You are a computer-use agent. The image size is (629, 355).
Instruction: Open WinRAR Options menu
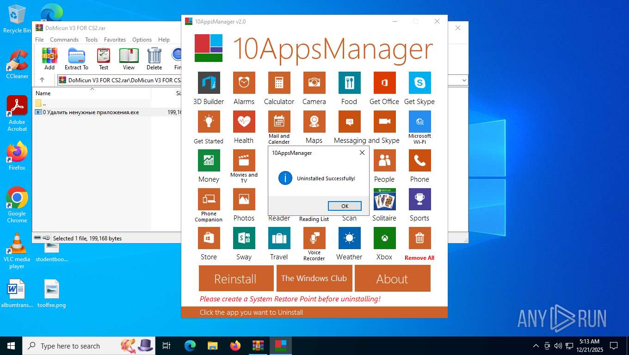pos(142,40)
